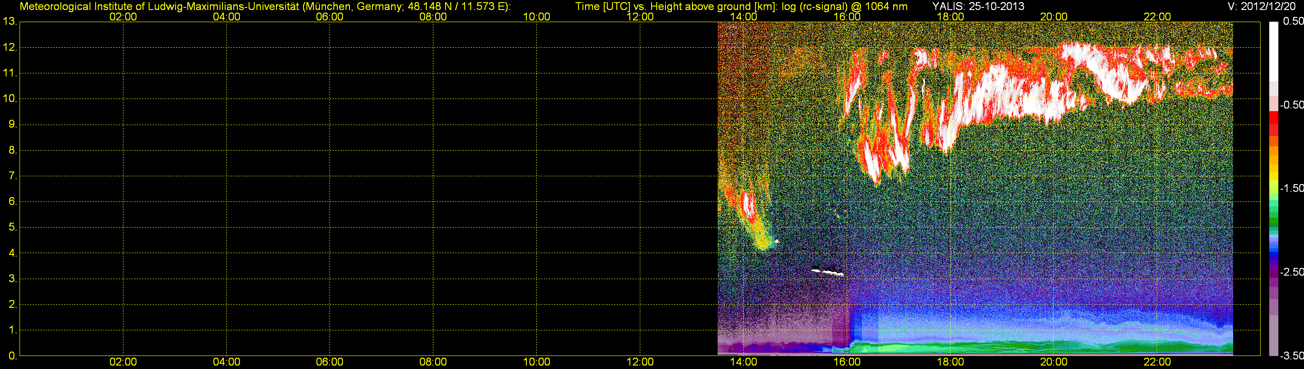The width and height of the screenshot is (1304, 369).
Task: Click the height axis label '12.'
Action: point(10,47)
